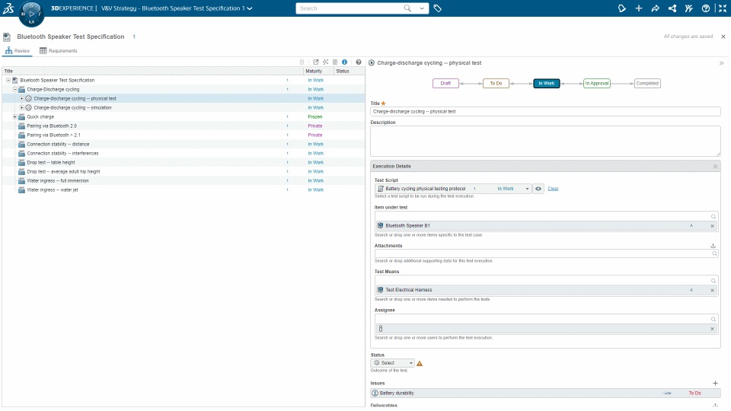This screenshot has height=411, width=731.
Task: Switch to the Requirements tab
Action: (x=59, y=51)
